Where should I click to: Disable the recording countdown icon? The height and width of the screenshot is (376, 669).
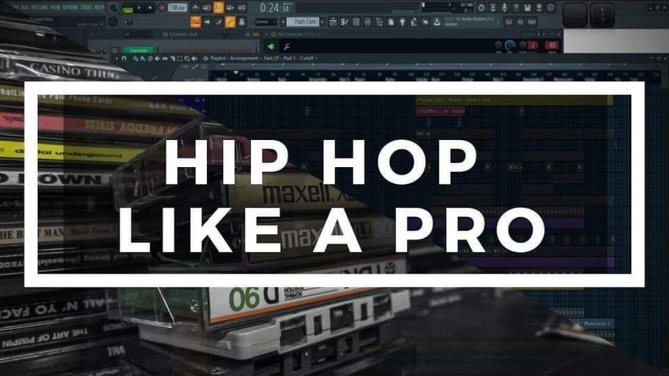pos(218,8)
